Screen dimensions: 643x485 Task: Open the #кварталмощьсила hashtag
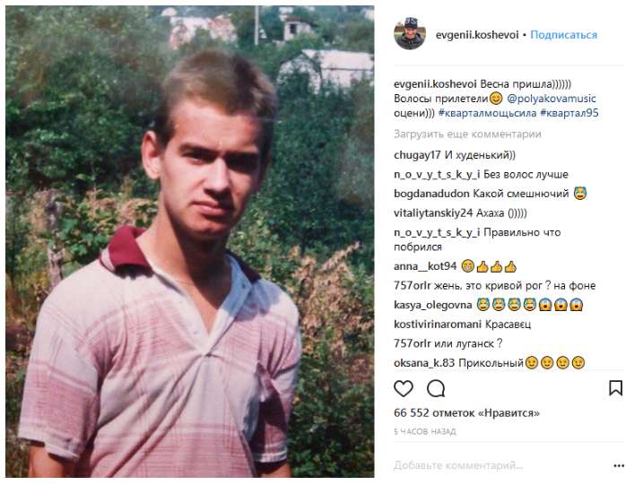point(487,113)
